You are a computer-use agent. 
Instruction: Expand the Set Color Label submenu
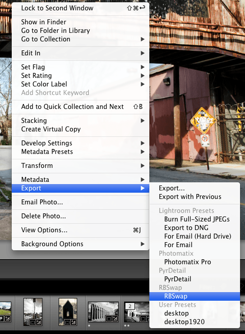[80, 84]
